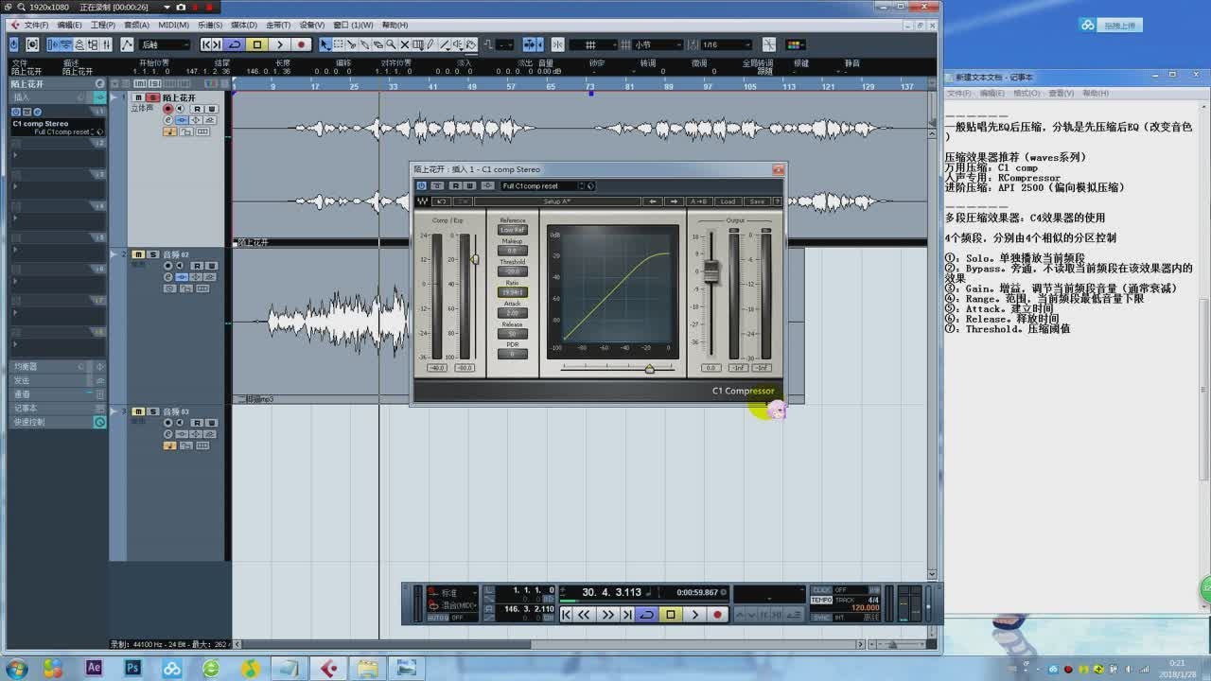The height and width of the screenshot is (681, 1211).
Task: Click toolbar stop button at top
Action: coord(257,44)
